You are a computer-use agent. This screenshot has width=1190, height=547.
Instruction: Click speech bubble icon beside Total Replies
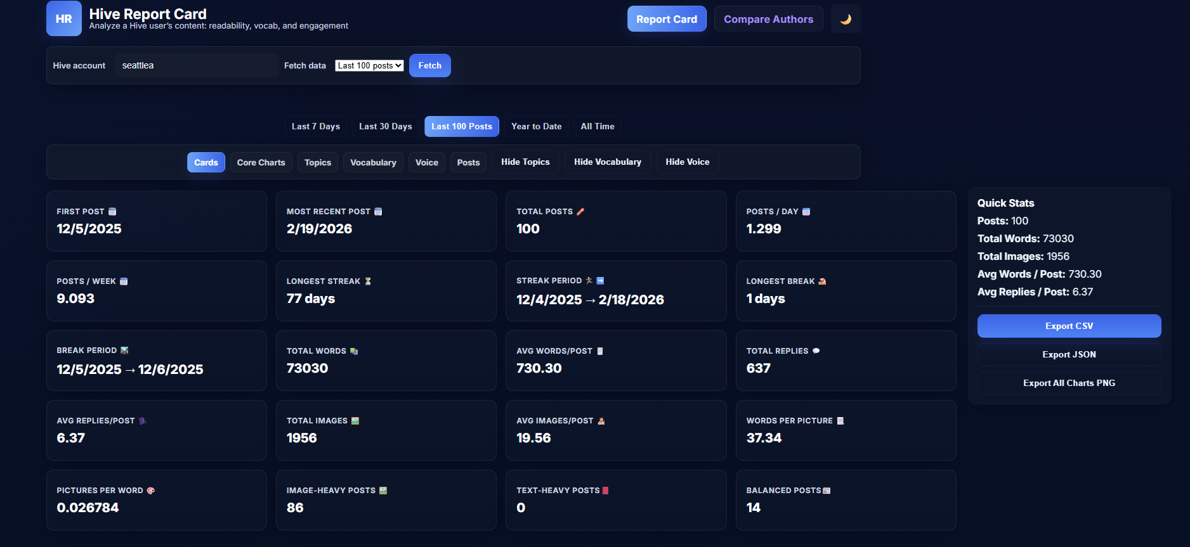click(x=816, y=351)
